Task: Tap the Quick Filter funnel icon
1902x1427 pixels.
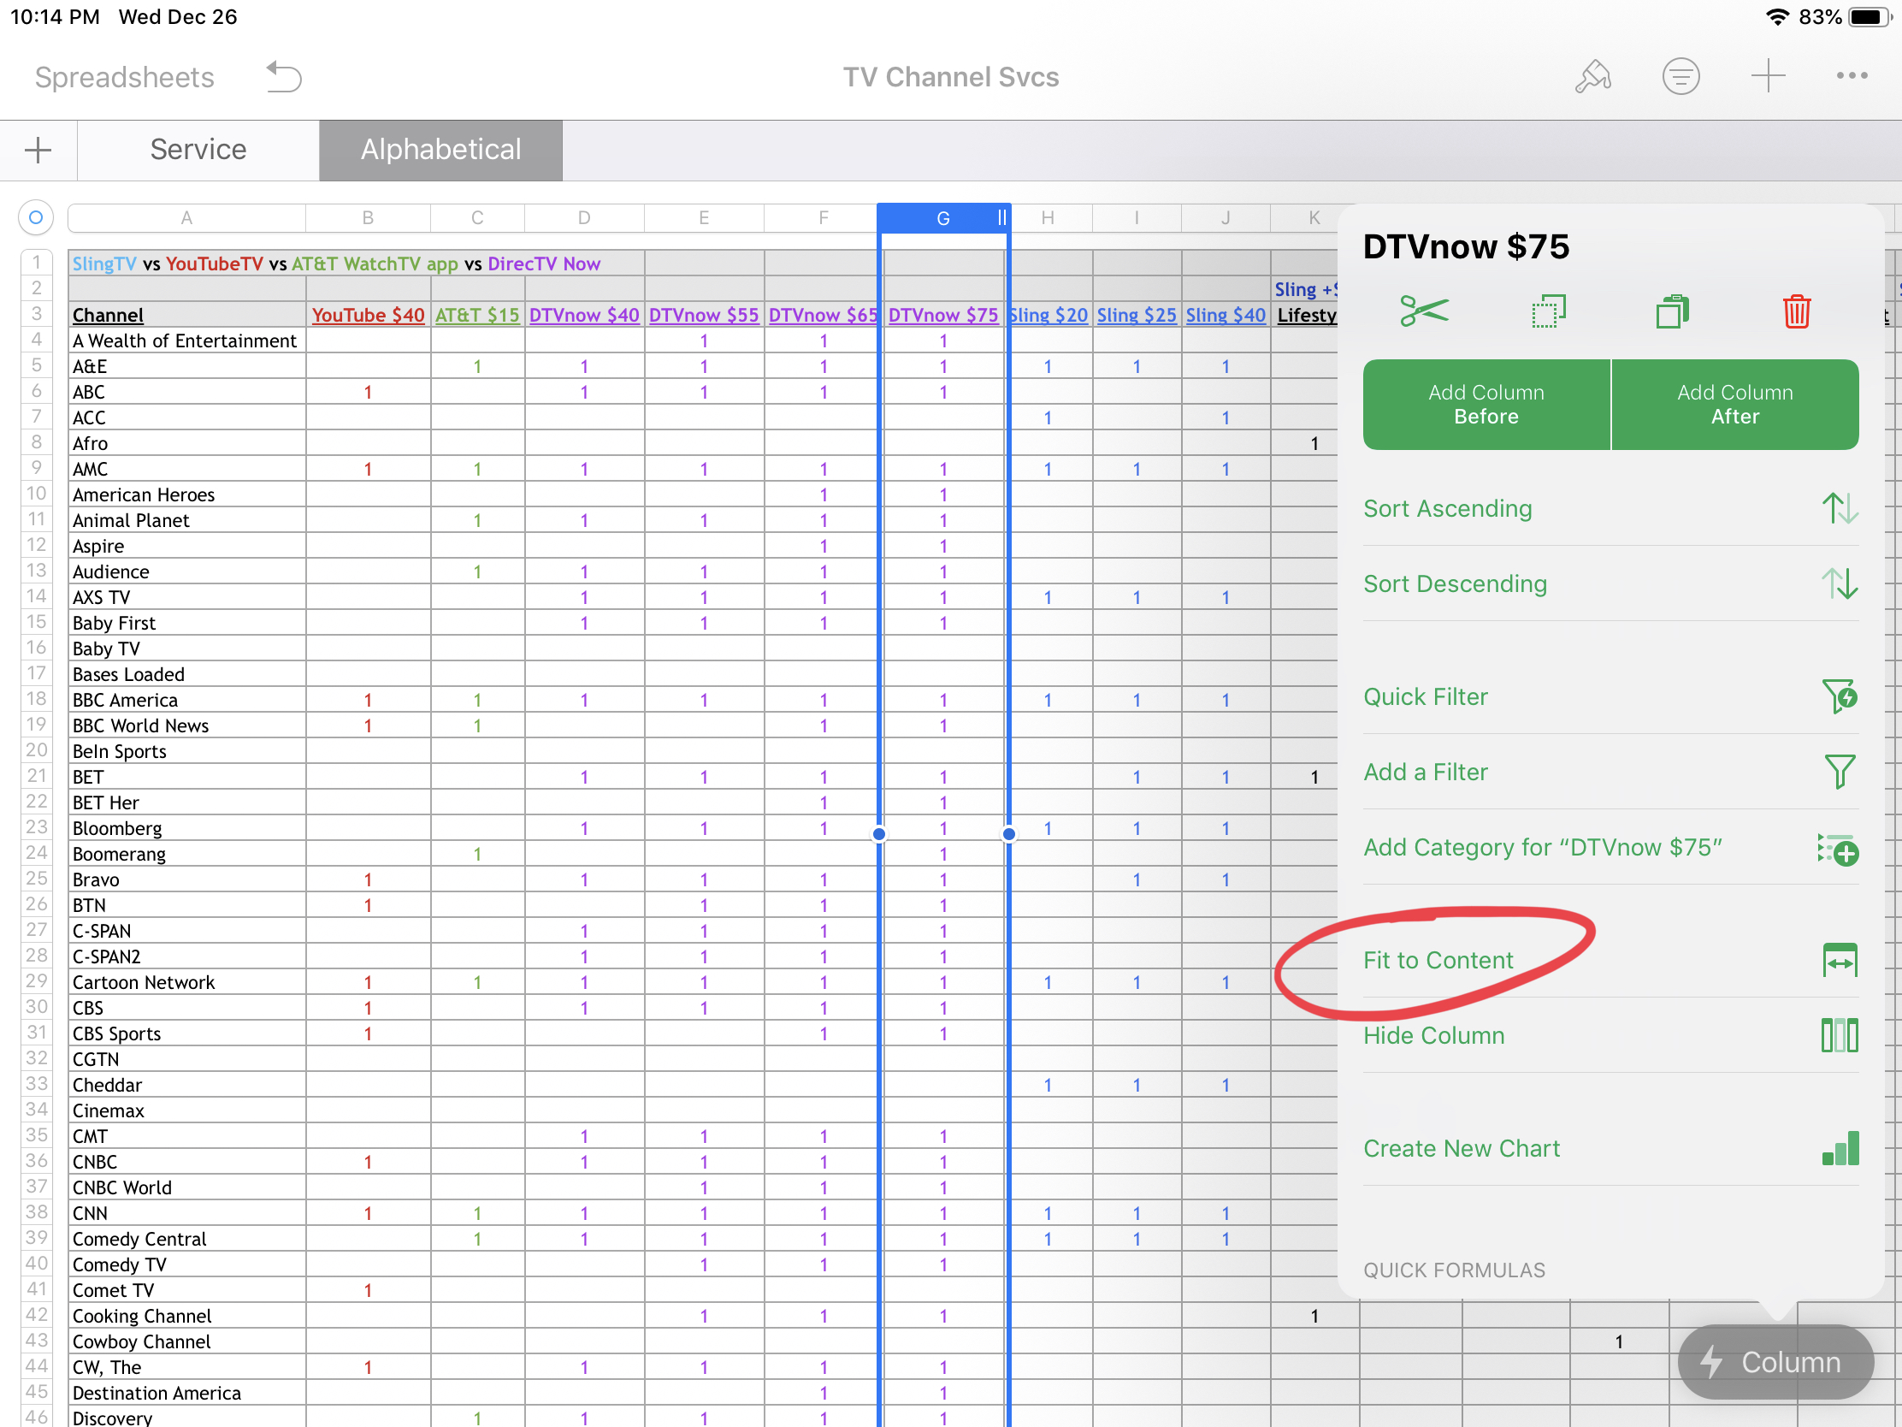Action: point(1840,696)
